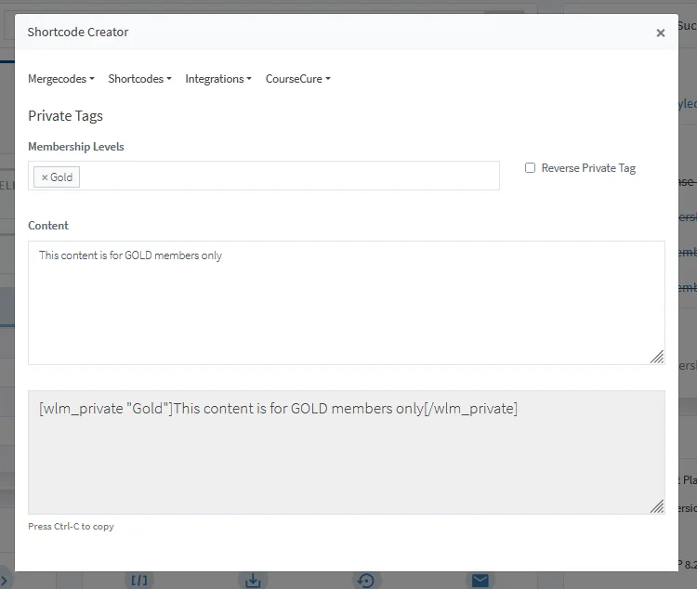Click the email envelope icon in bottom bar
Image resolution: width=697 pixels, height=589 pixels.
(x=480, y=580)
